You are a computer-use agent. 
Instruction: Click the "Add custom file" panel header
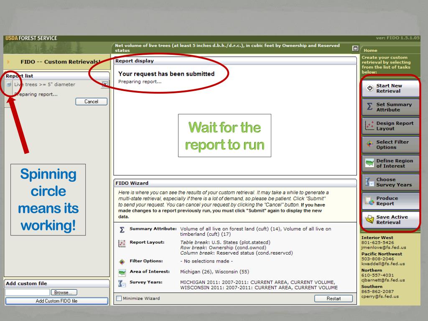coord(57,283)
